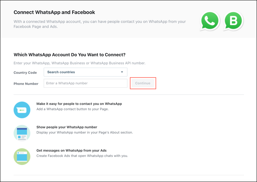The image size is (257, 182).
Task: Click 'Get messages on WhatsApp from your Ads'
Action: (x=71, y=151)
